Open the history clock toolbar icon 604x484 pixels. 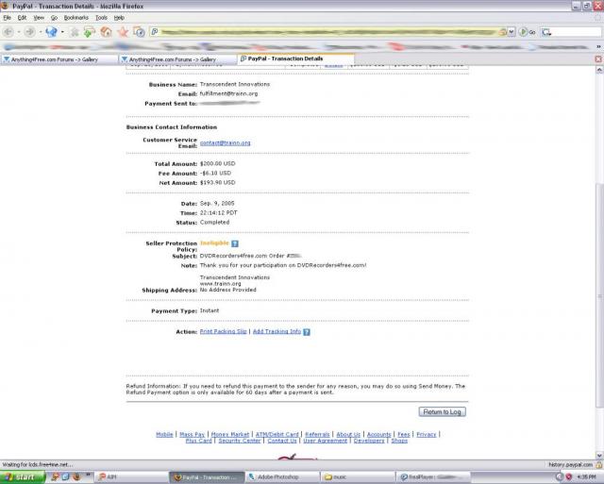[139, 32]
